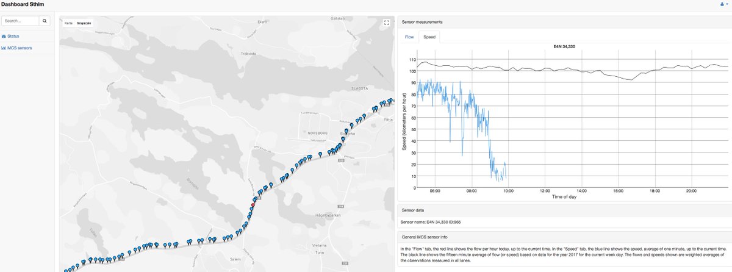The height and width of the screenshot is (272, 732).
Task: Switch to the Flow tab
Action: [x=409, y=37]
